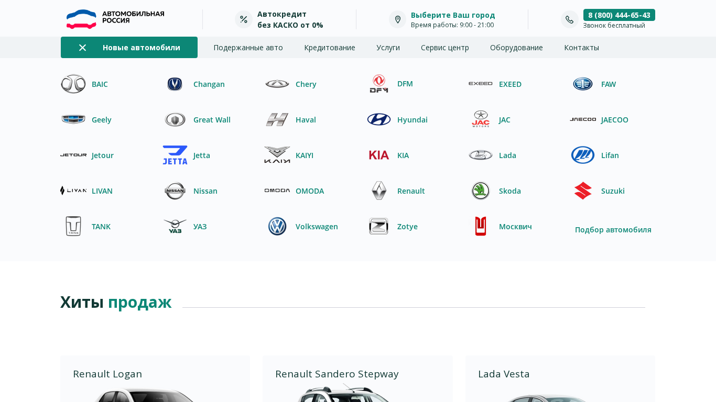Click the LIVAN brand logo icon
The height and width of the screenshot is (402, 716).
click(x=73, y=191)
